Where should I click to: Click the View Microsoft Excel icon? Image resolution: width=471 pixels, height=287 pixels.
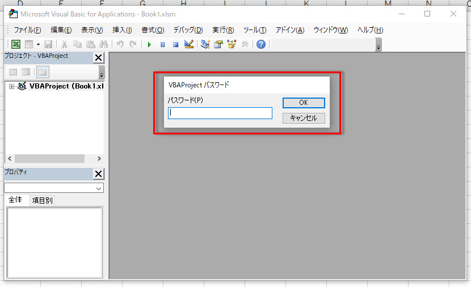click(x=16, y=44)
